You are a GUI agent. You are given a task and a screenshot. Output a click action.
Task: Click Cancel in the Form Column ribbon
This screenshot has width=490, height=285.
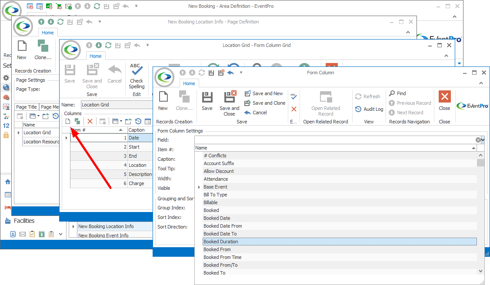point(256,113)
